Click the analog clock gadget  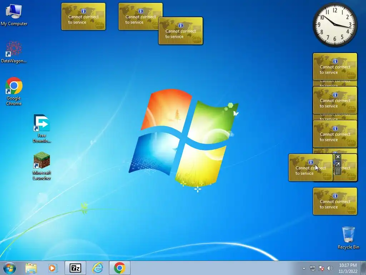coord(335,24)
